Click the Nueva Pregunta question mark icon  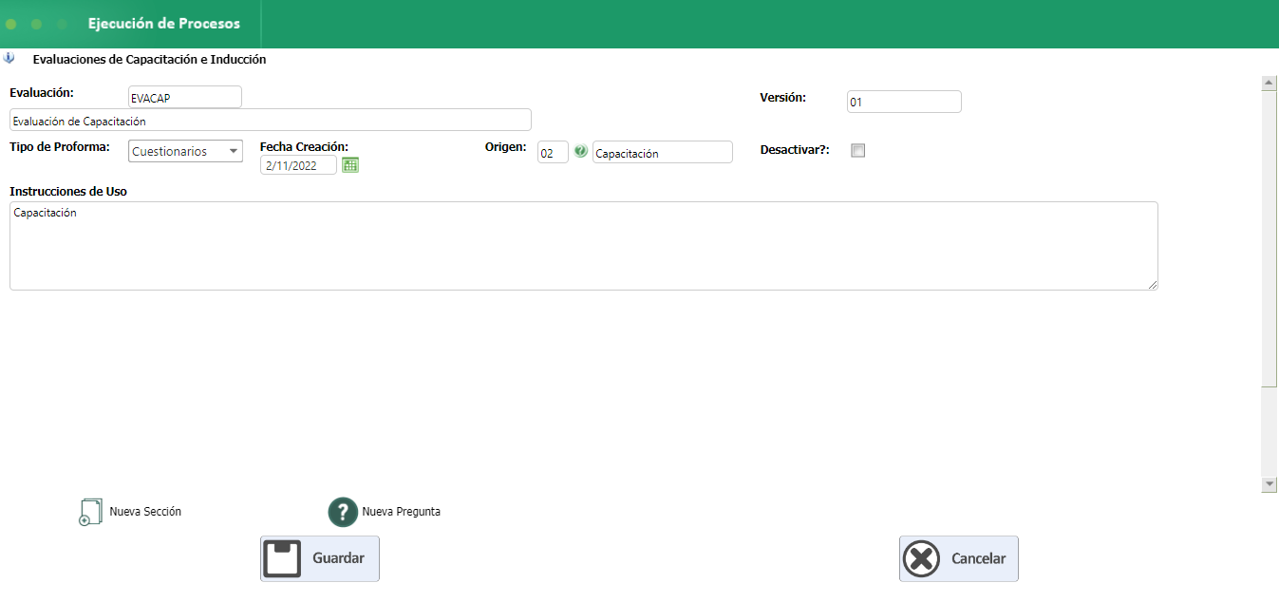tap(342, 512)
